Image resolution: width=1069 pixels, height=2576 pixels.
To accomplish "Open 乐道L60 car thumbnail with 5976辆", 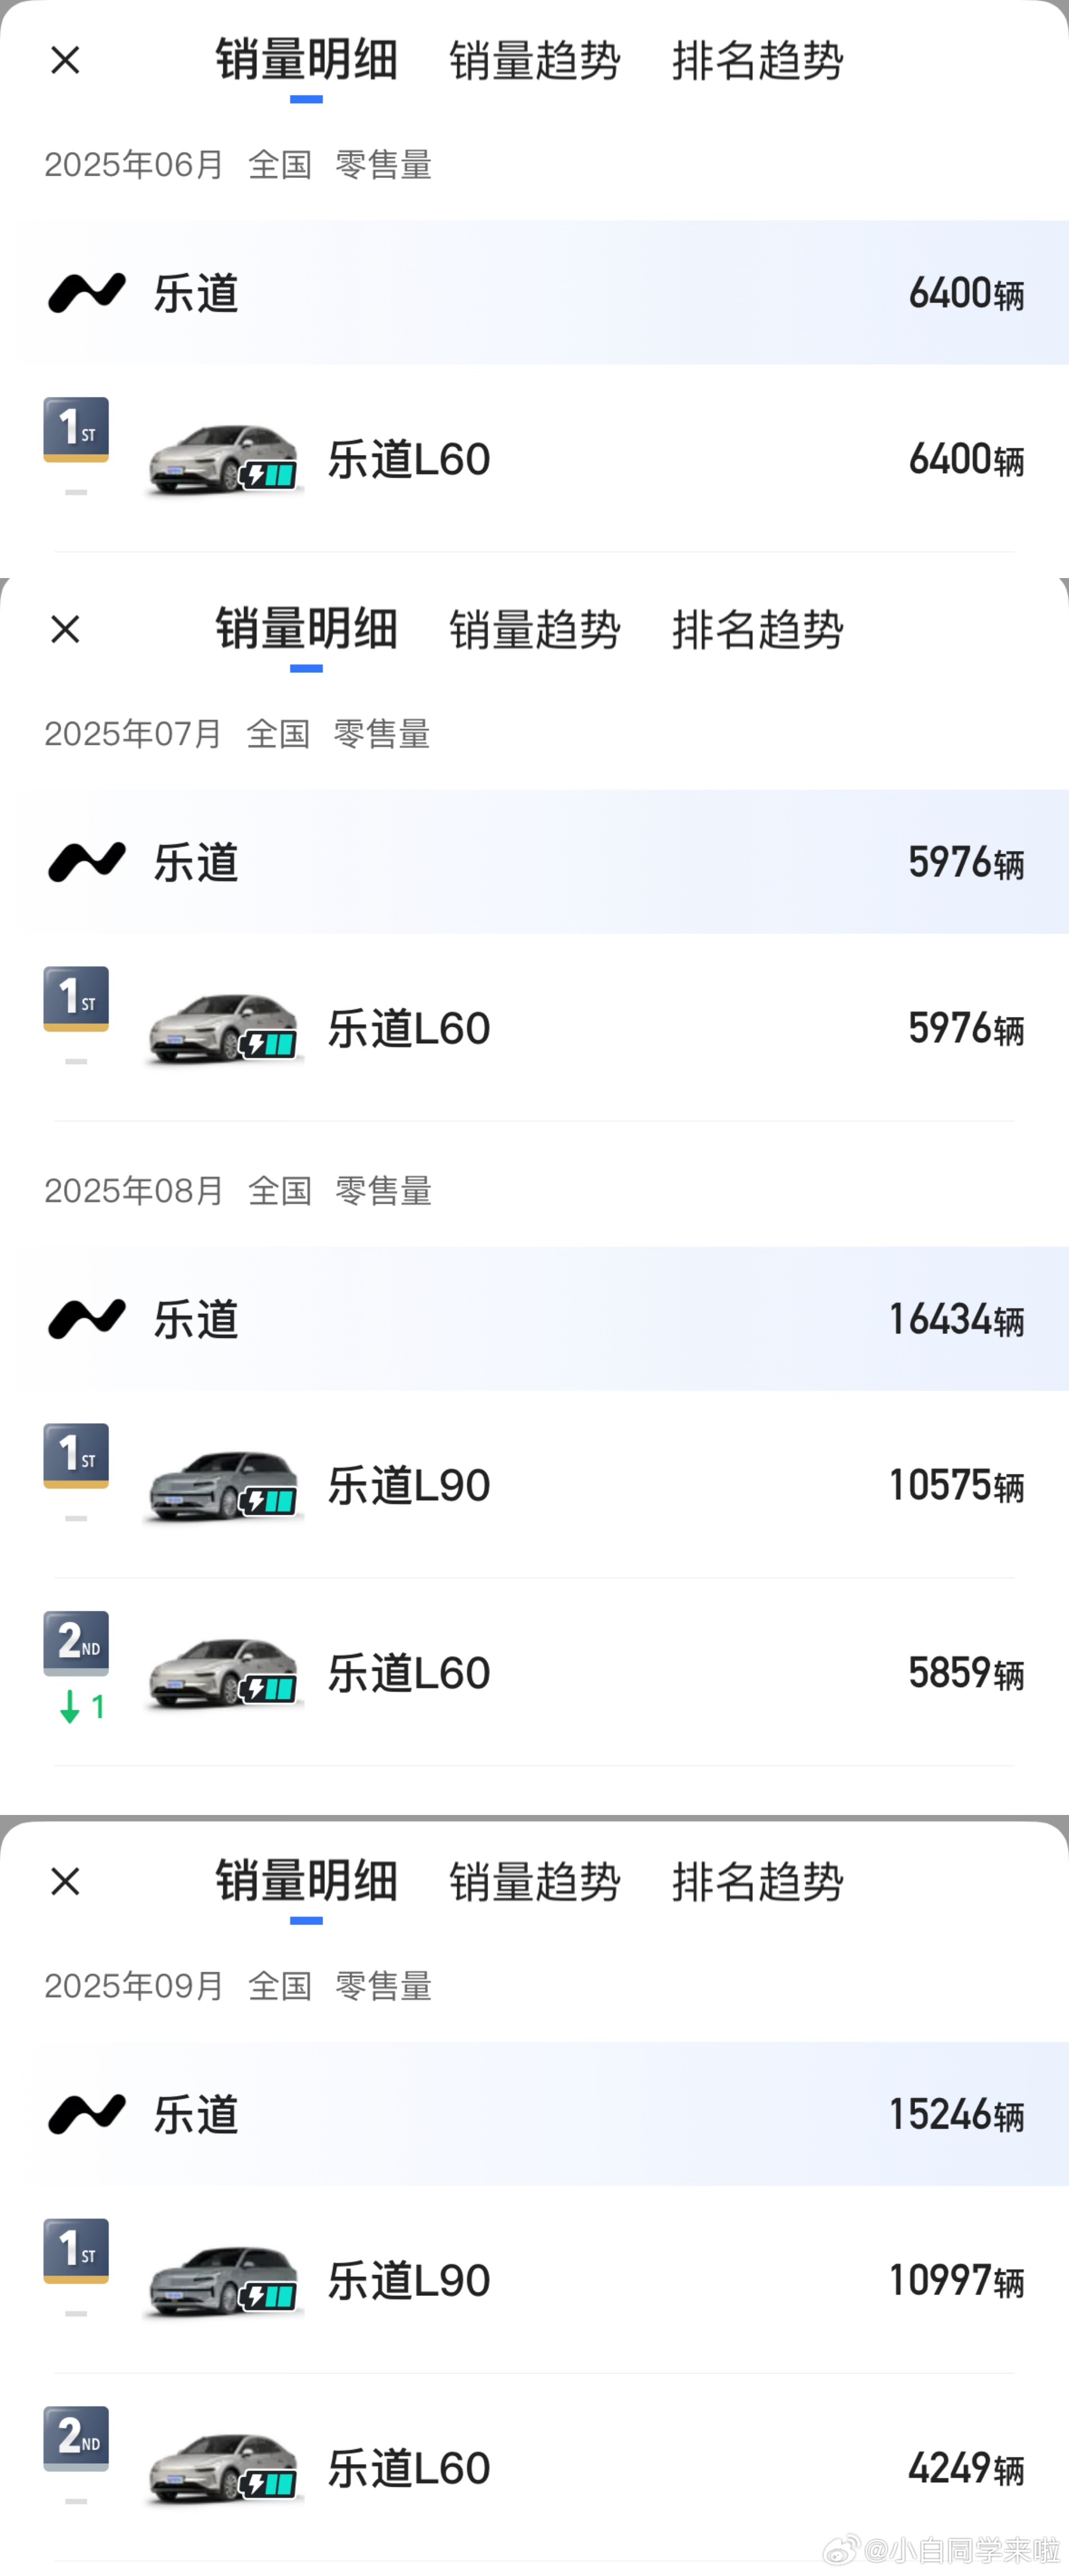I will click(x=223, y=1028).
